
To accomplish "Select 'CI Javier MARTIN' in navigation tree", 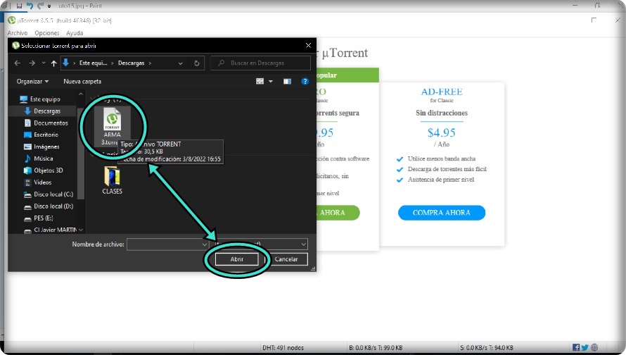I will 56,230.
